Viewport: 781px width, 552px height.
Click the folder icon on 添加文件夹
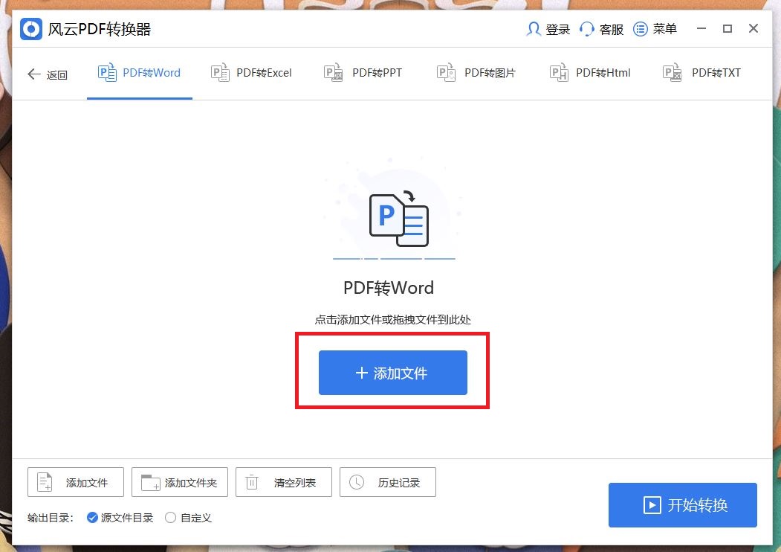pyautogui.click(x=150, y=482)
